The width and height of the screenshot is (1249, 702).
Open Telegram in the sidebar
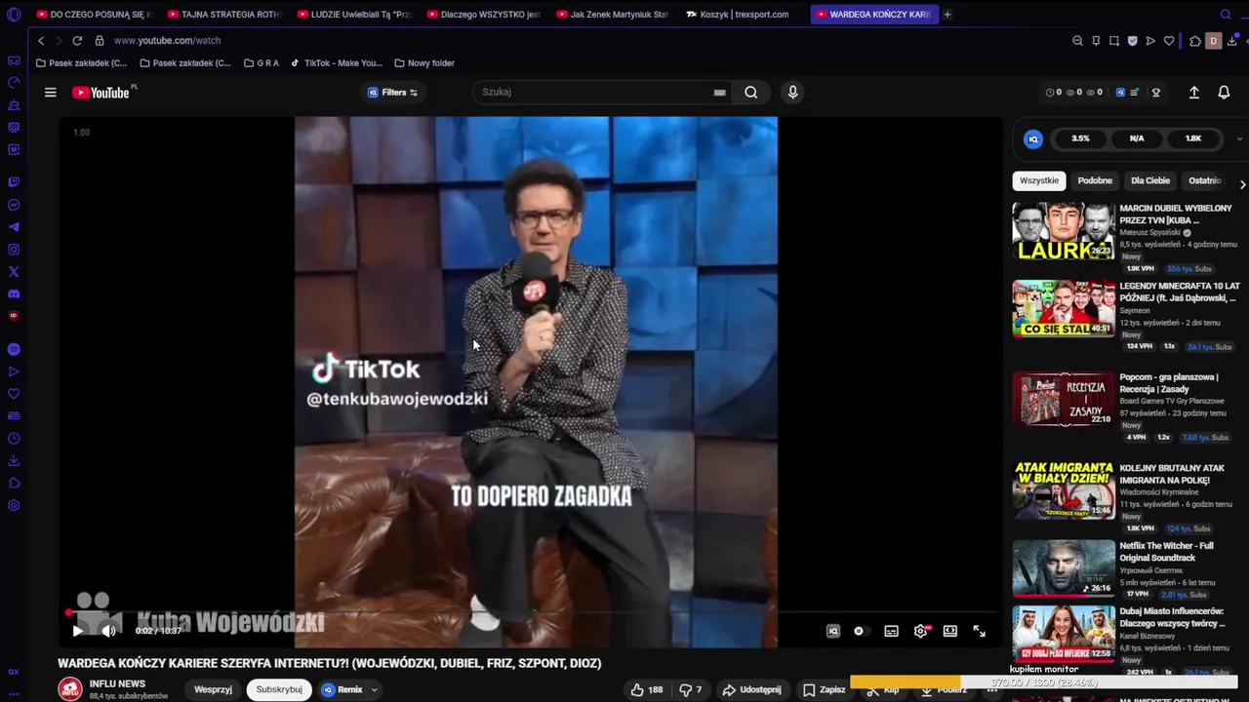pos(14,227)
